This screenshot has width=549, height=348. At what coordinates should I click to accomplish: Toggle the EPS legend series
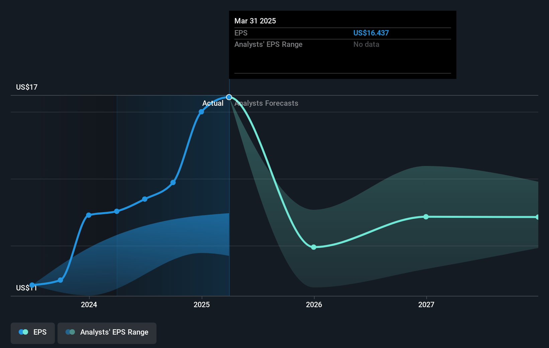(33, 333)
